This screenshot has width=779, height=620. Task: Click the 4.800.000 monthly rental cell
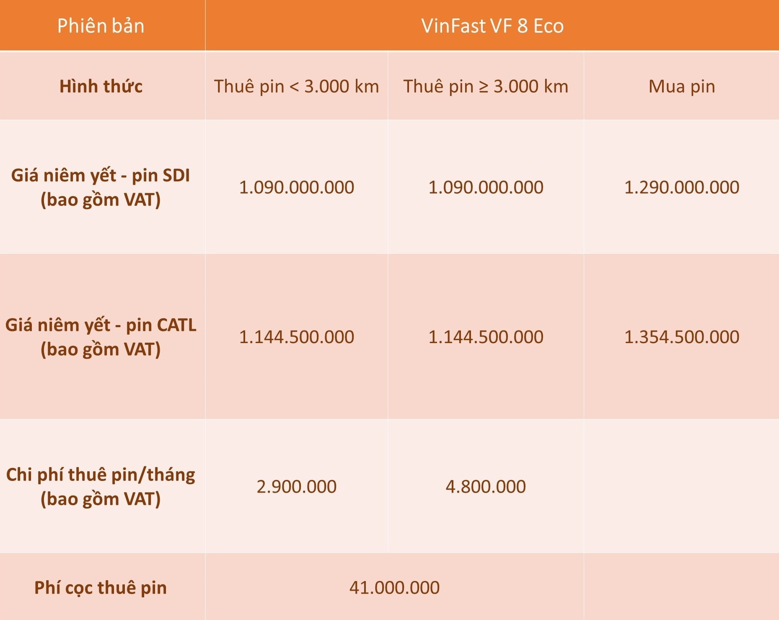pyautogui.click(x=486, y=486)
